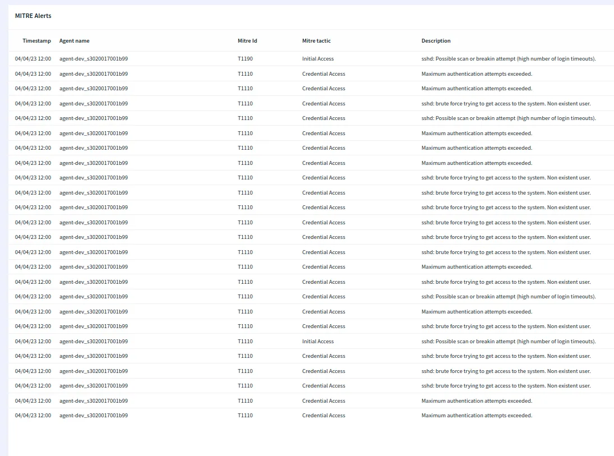Click the Agent name column header

tap(74, 41)
